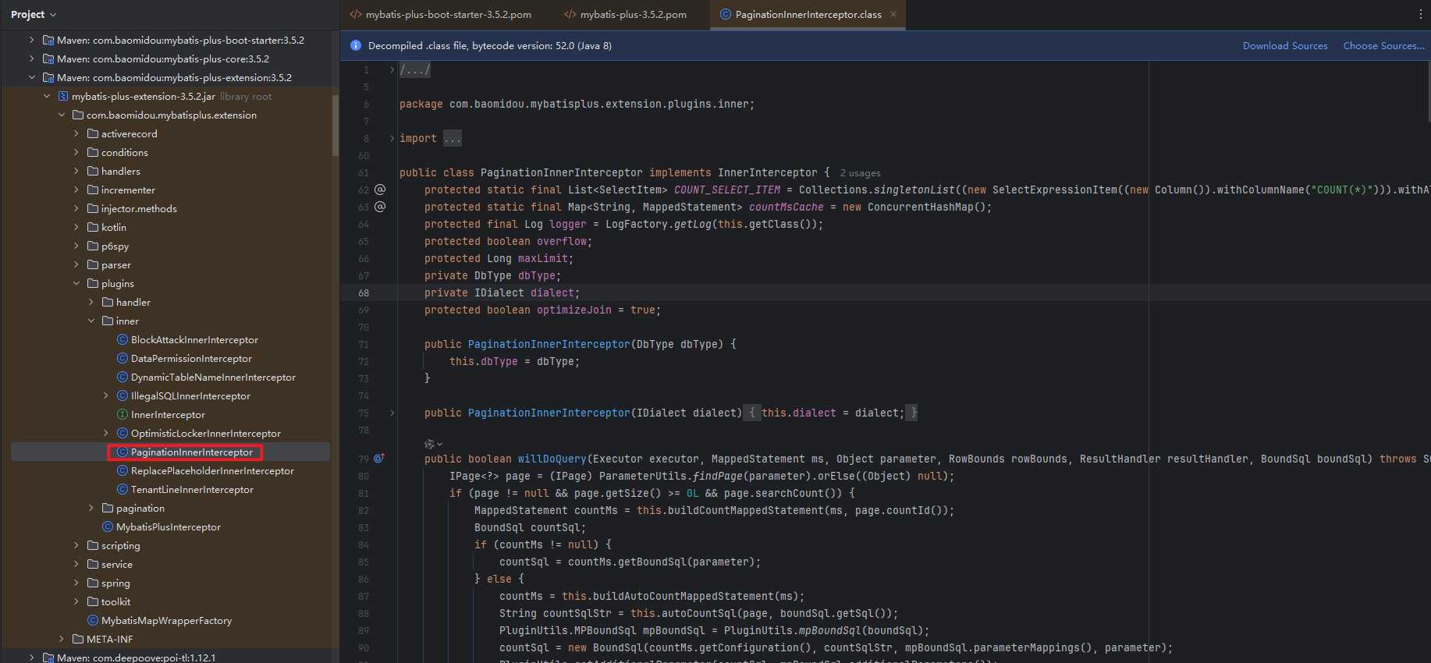Click the mybatis-plus-extension-3.5.2.jar archive icon
Viewport: 1431px width, 663px height.
(63, 97)
